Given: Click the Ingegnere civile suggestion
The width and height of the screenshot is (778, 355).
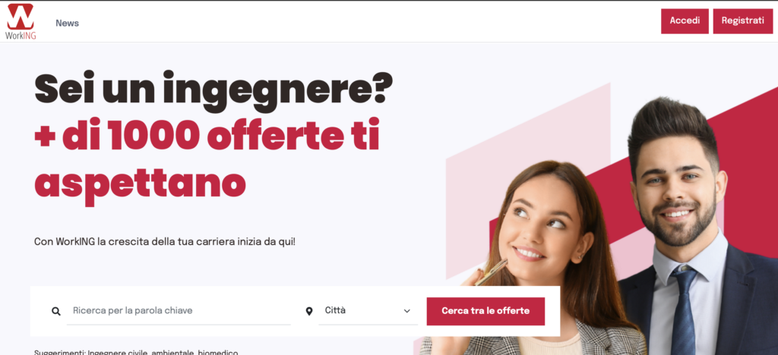Looking at the screenshot, I should click(x=118, y=352).
